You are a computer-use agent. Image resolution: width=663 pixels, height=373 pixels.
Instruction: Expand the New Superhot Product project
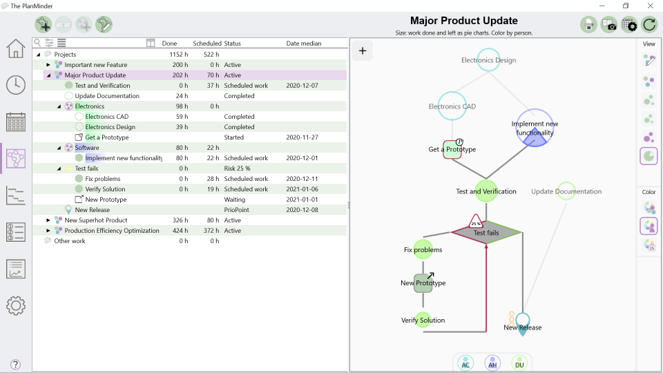pos(48,220)
